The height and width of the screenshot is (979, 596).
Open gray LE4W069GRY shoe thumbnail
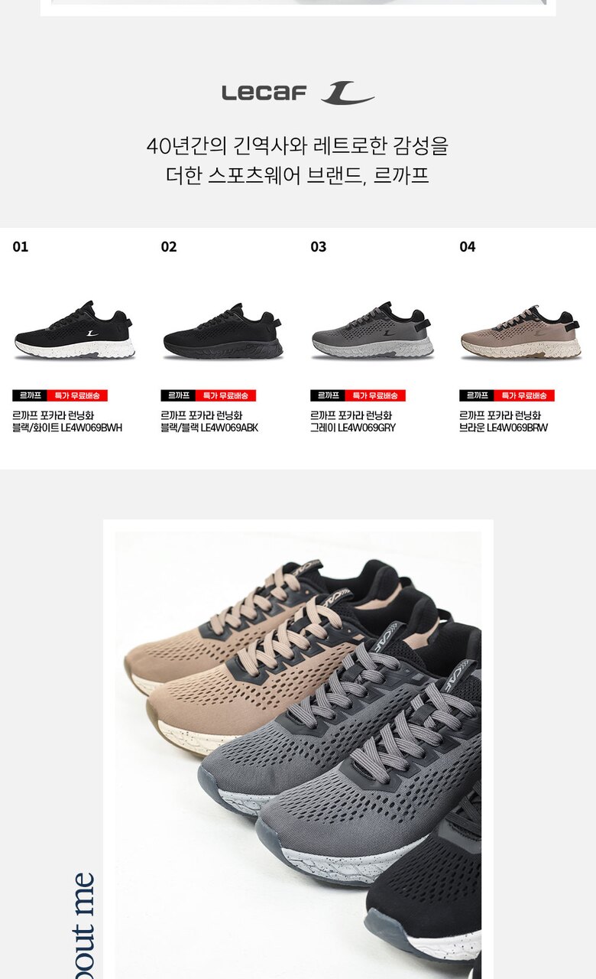[372, 330]
